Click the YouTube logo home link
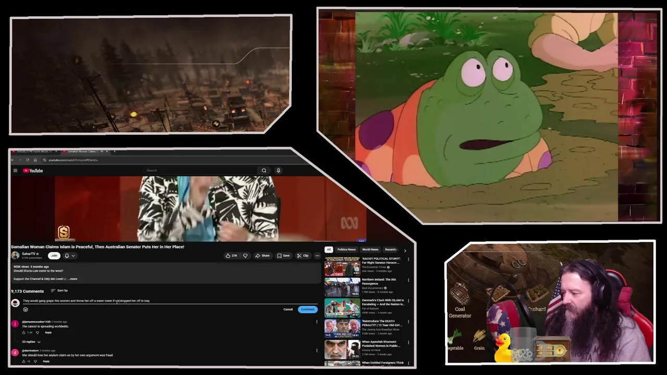This screenshot has height=375, width=667. tap(33, 171)
